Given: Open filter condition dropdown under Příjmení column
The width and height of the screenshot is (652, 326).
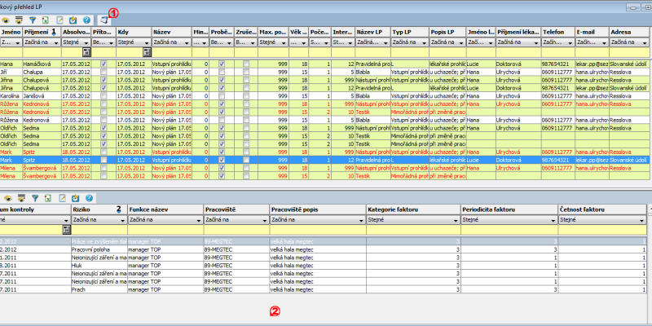Looking at the screenshot, I should pyautogui.click(x=56, y=42).
